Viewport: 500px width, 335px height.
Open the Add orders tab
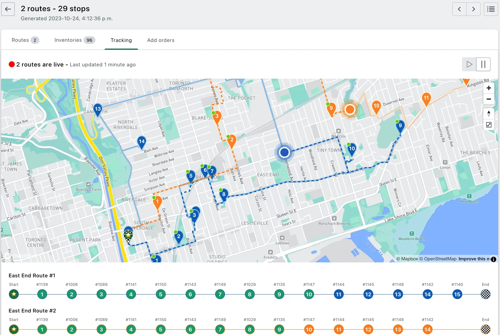[x=161, y=40]
